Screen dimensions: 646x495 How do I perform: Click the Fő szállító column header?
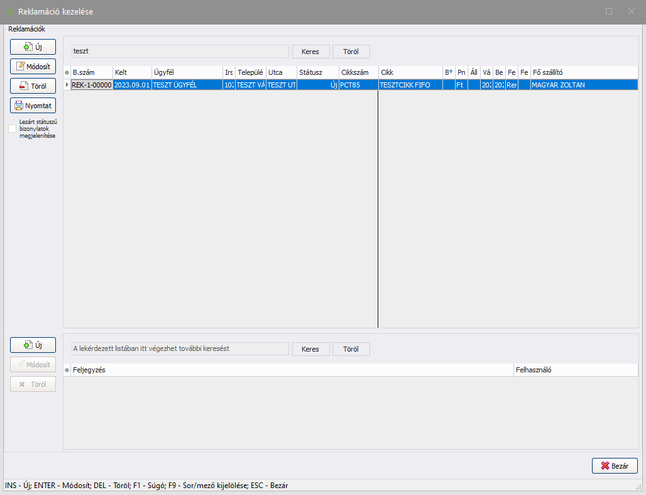583,72
